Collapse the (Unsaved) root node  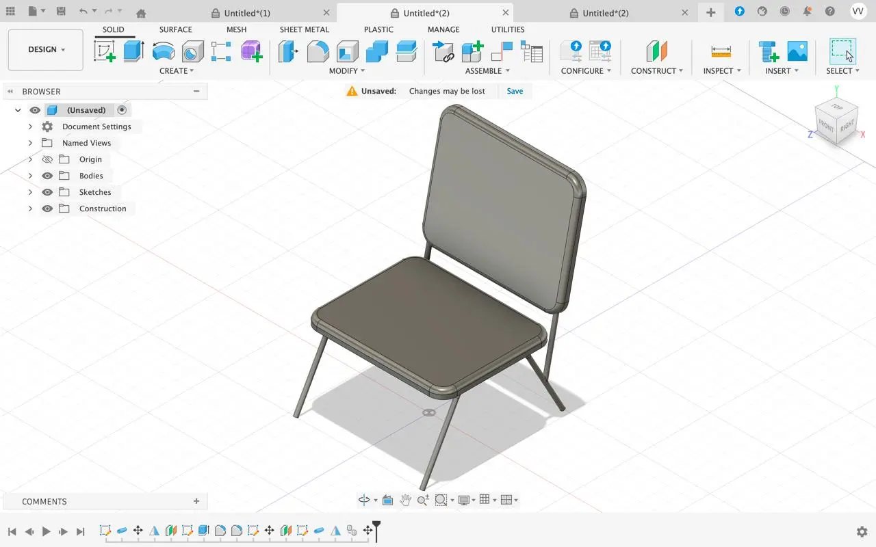click(18, 110)
